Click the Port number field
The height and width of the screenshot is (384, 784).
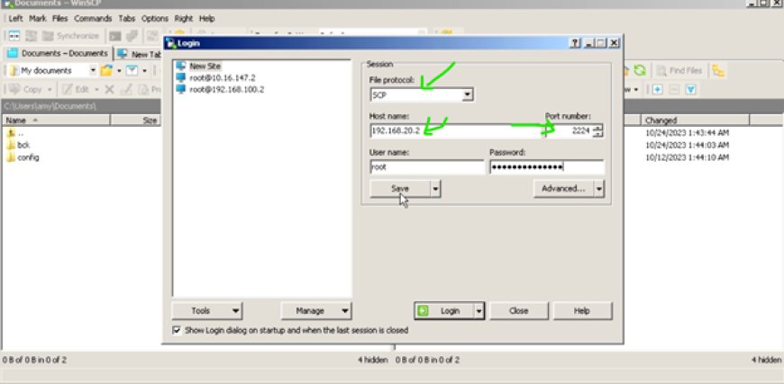tap(570, 131)
